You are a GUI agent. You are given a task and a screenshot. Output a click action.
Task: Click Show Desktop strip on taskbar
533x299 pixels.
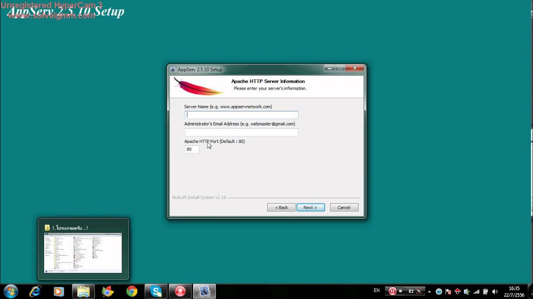coord(531,292)
